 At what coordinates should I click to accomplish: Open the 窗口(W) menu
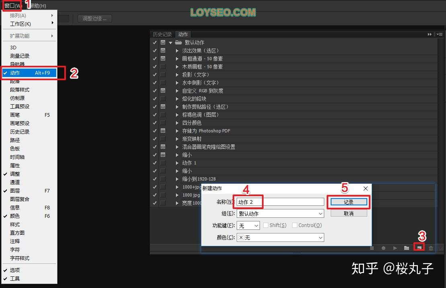[12, 6]
